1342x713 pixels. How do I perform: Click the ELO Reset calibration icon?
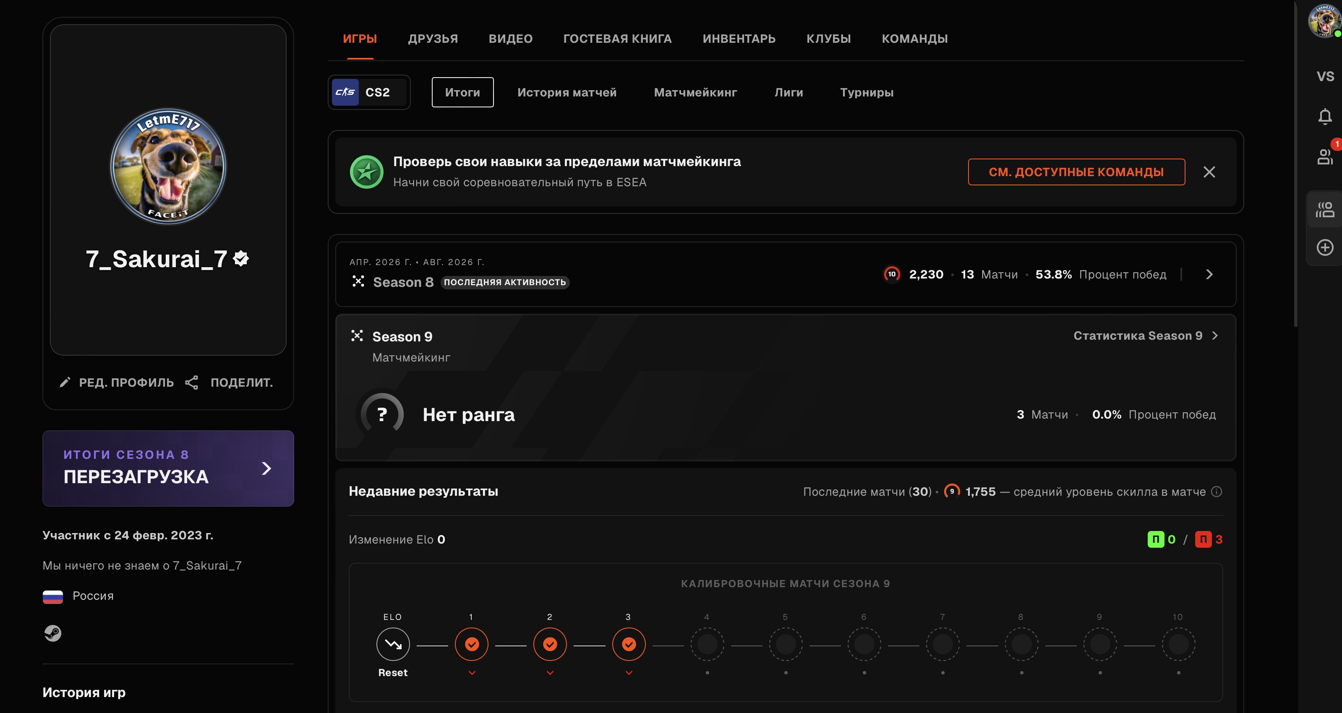[393, 644]
